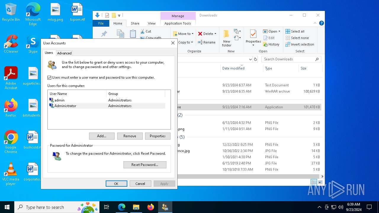Toggle 'Users must enter a user name and password' checkbox
379x213 pixels.
pyautogui.click(x=49, y=78)
